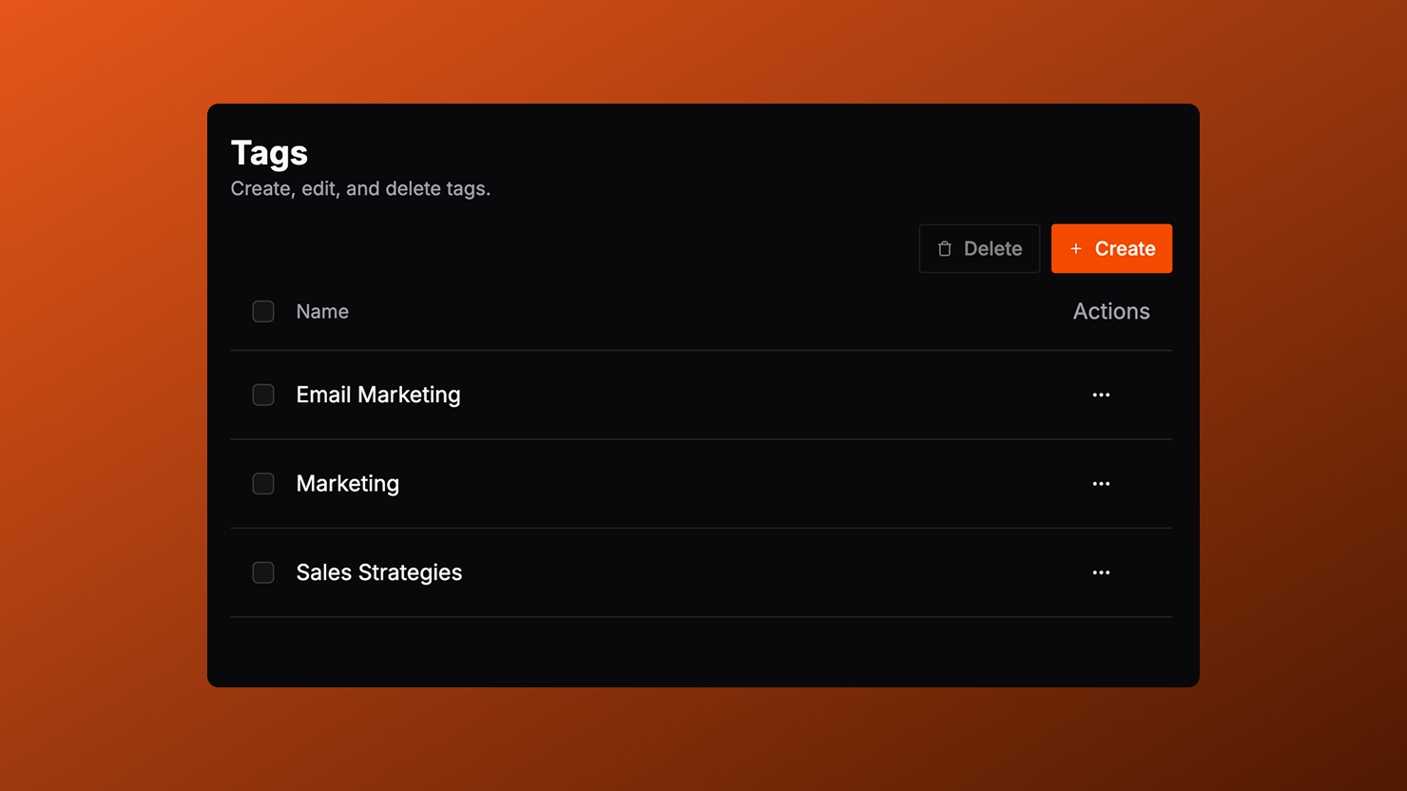Viewport: 1407px width, 791px height.
Task: Check the Email Marketing checkbox
Action: pyautogui.click(x=263, y=395)
